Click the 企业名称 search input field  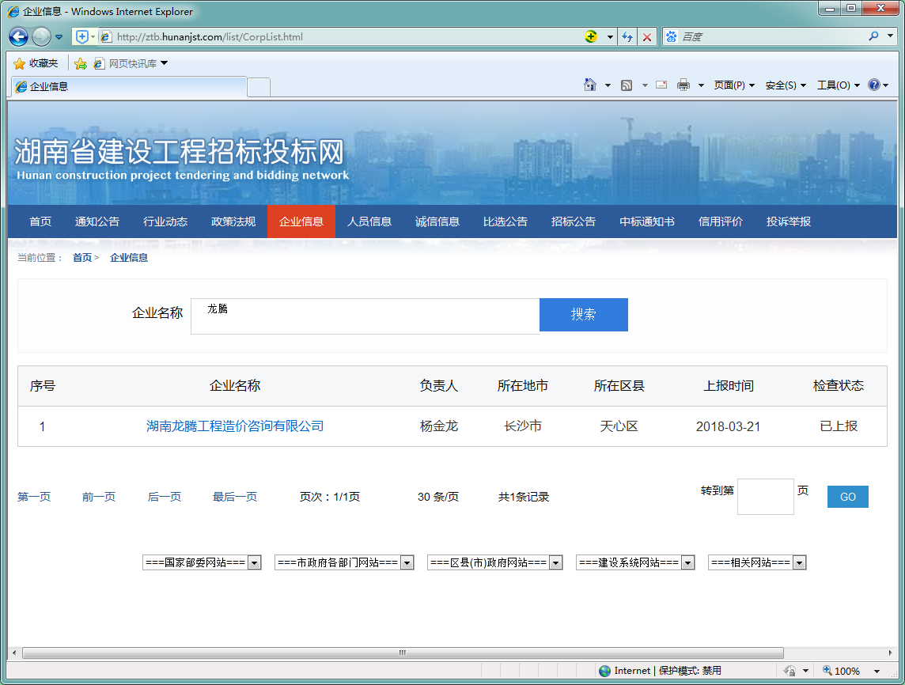[x=365, y=316]
